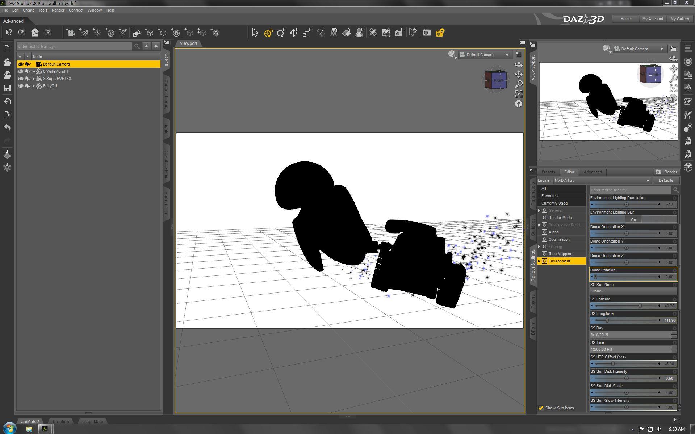The height and width of the screenshot is (434, 695).
Task: Uncheck the Show Sub Items checkbox
Action: (x=541, y=408)
